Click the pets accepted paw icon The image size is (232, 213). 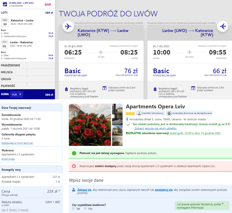pyautogui.click(x=169, y=113)
